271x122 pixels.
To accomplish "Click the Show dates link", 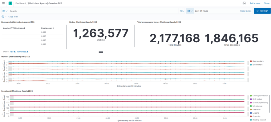I will pos(246,11).
